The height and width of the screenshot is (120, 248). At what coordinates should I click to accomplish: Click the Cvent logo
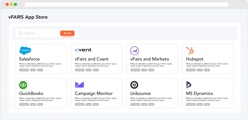(x=83, y=50)
